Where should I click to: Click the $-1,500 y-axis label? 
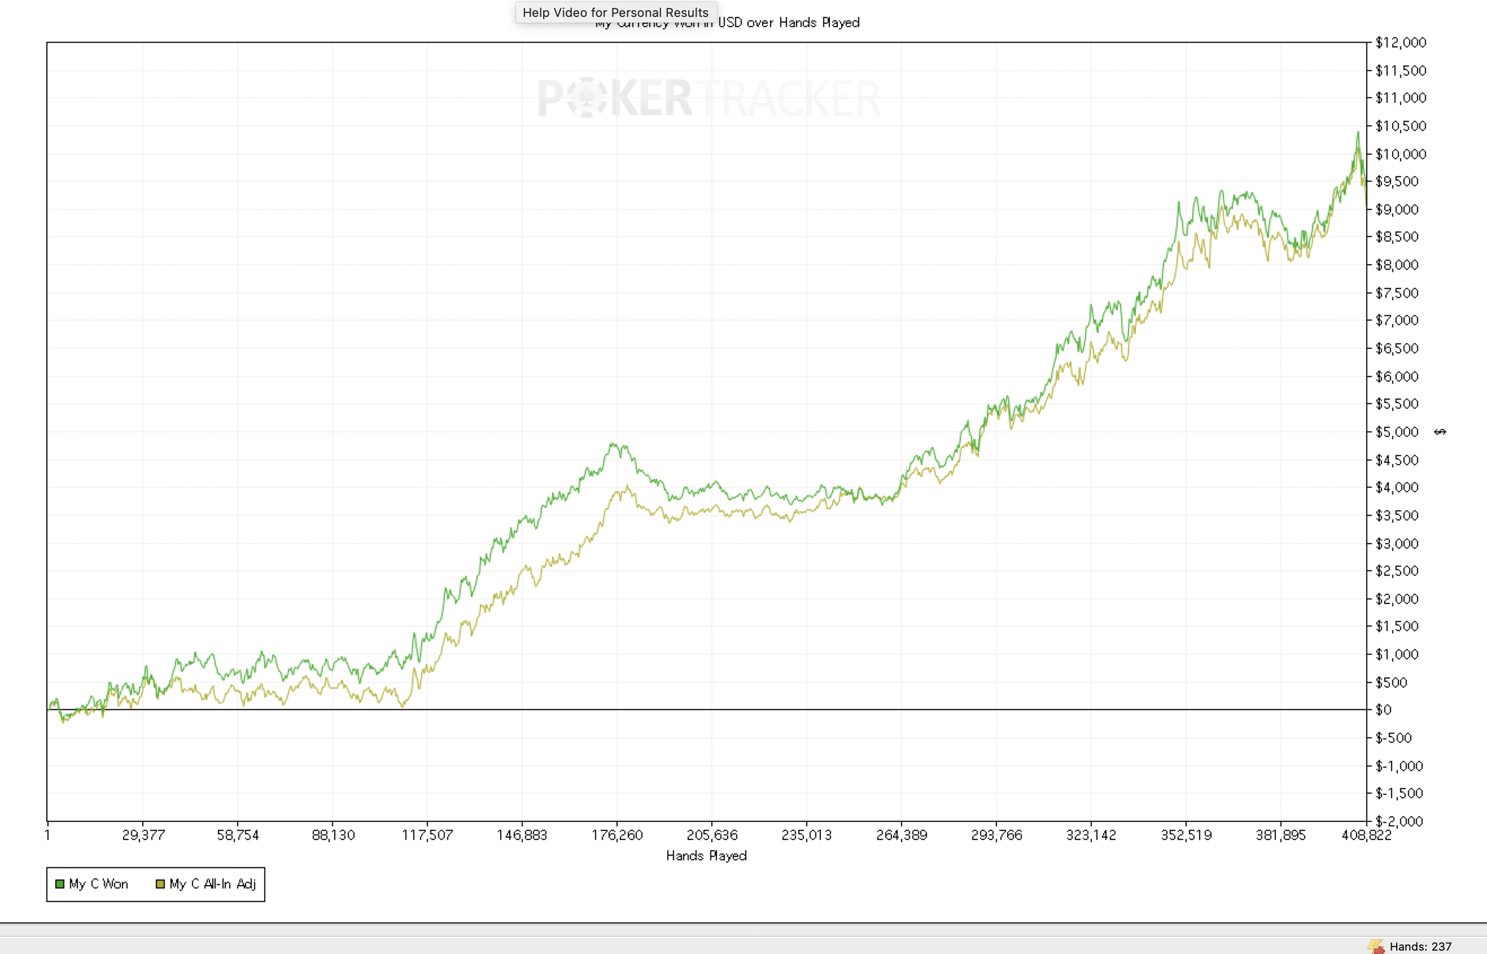(x=1399, y=794)
